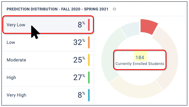Image resolution: width=189 pixels, height=107 pixels.
Task: Click the Prediction Distribution heading
Action: pos(57,9)
